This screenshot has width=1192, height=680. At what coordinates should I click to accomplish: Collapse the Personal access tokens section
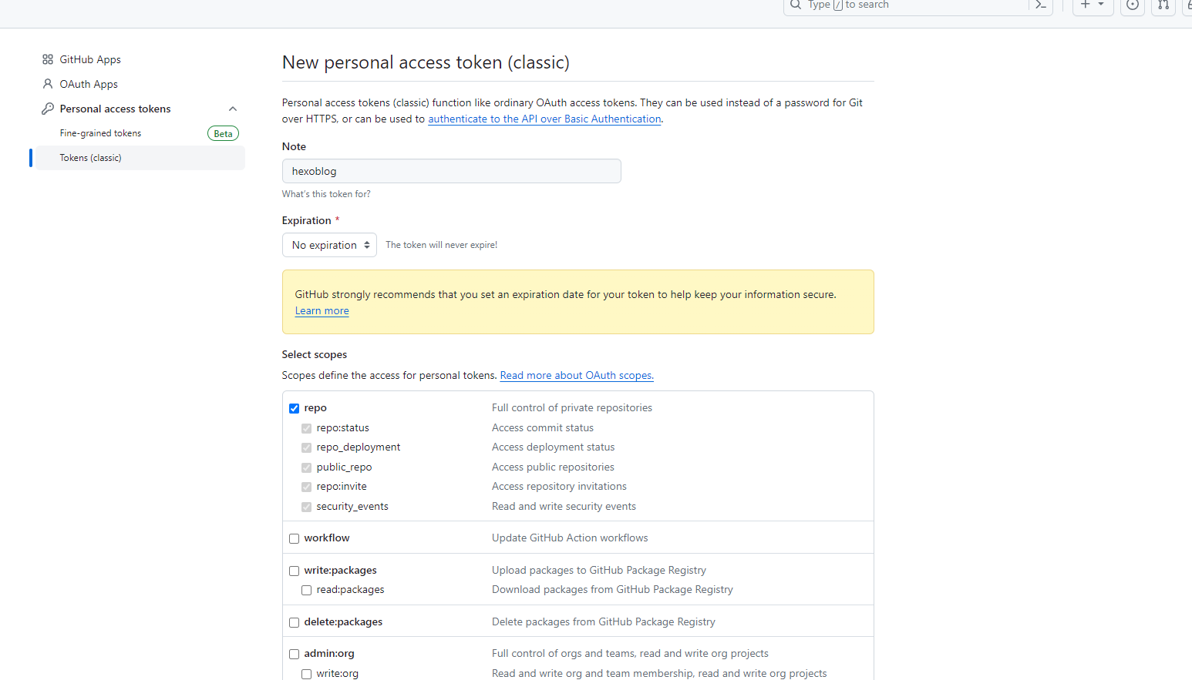click(x=233, y=109)
